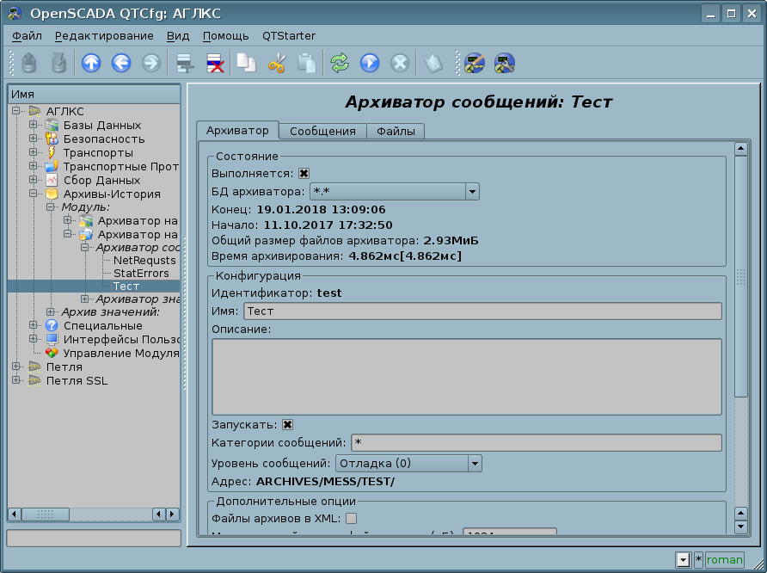The width and height of the screenshot is (767, 573).
Task: Open the Файл menu
Action: [x=27, y=36]
